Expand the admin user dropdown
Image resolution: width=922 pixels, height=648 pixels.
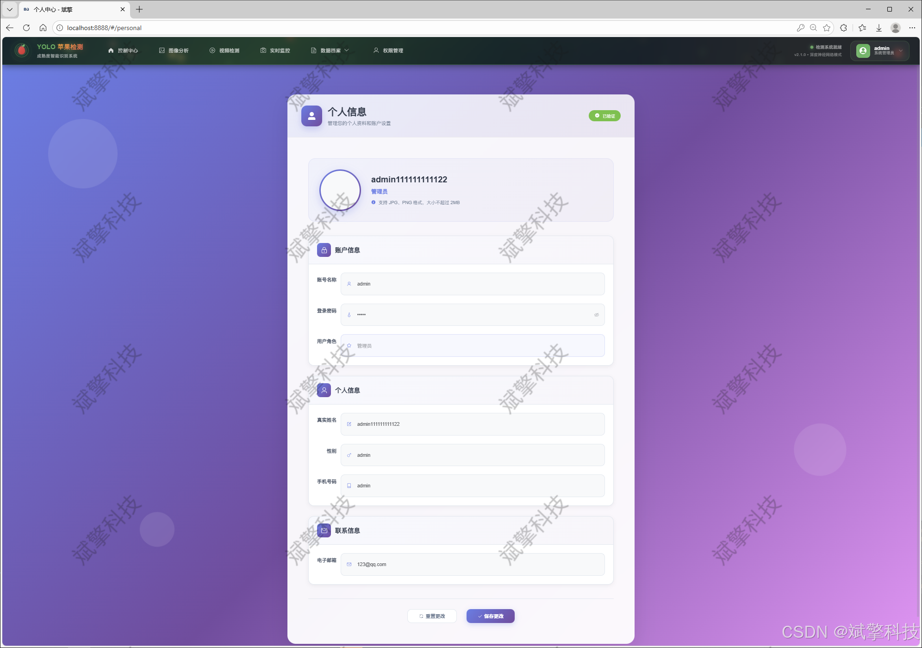[900, 50]
